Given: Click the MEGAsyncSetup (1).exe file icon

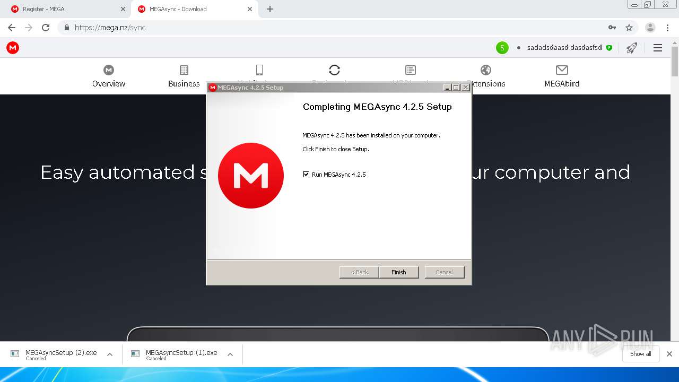Looking at the screenshot, I should click(x=135, y=354).
